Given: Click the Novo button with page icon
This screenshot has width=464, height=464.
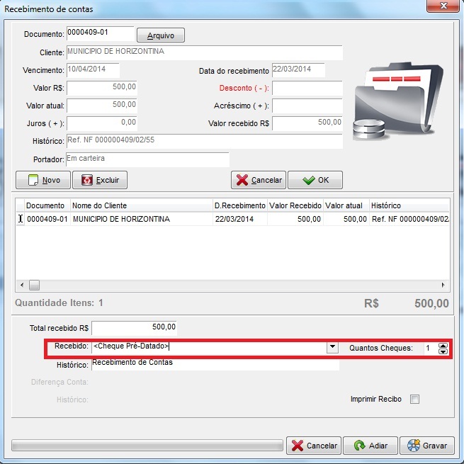Looking at the screenshot, I should point(43,180).
